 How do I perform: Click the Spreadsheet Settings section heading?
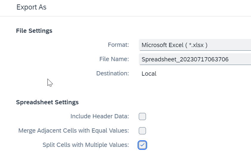pyautogui.click(x=47, y=102)
